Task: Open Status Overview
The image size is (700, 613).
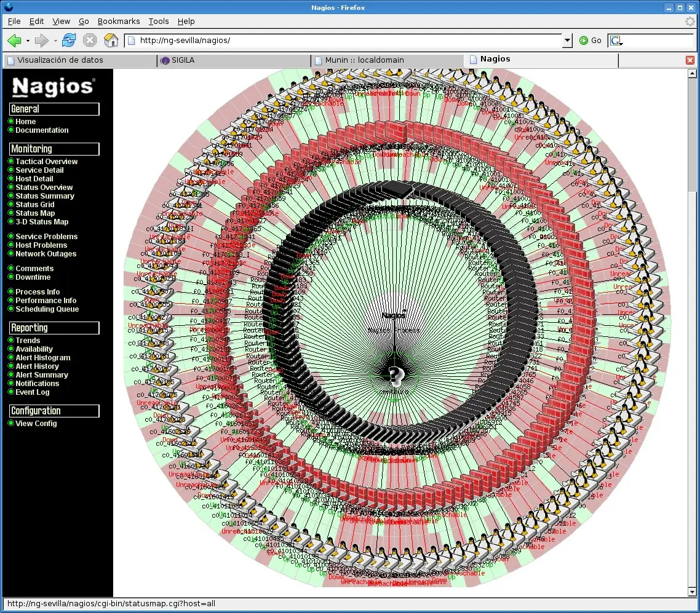Action: tap(44, 188)
